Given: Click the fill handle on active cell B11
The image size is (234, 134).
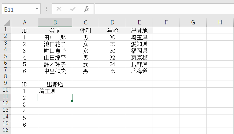Looking at the screenshot, I should [72, 101].
